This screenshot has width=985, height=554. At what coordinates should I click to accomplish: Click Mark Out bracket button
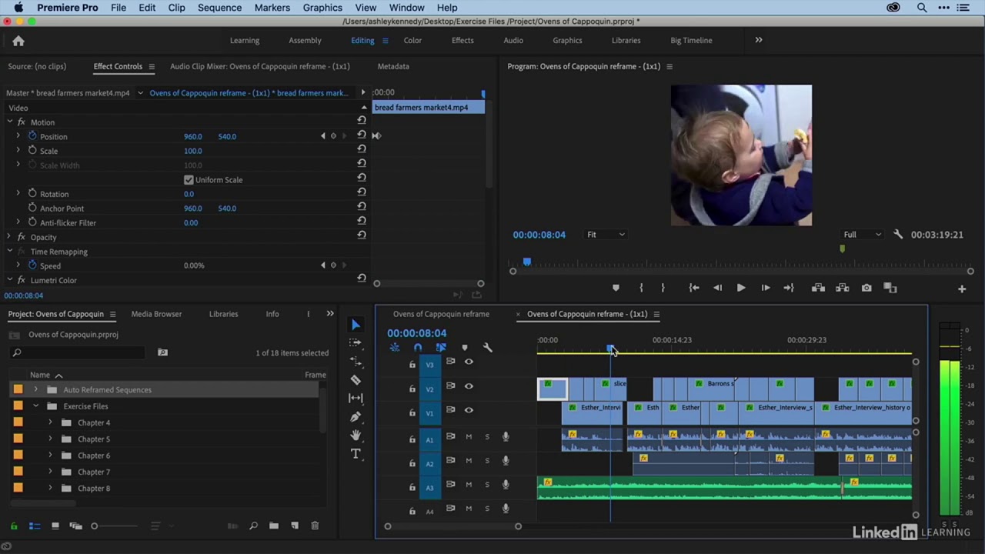(x=663, y=288)
